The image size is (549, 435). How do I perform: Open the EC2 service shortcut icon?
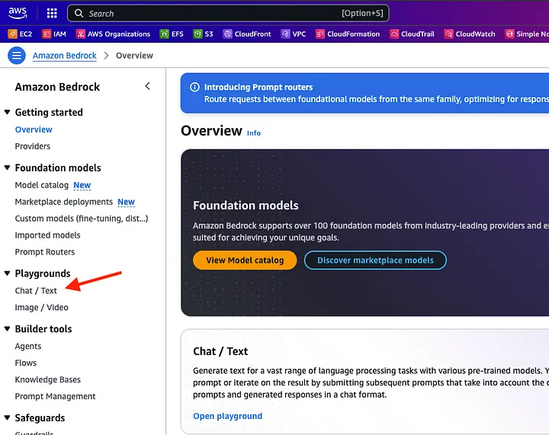[12, 34]
